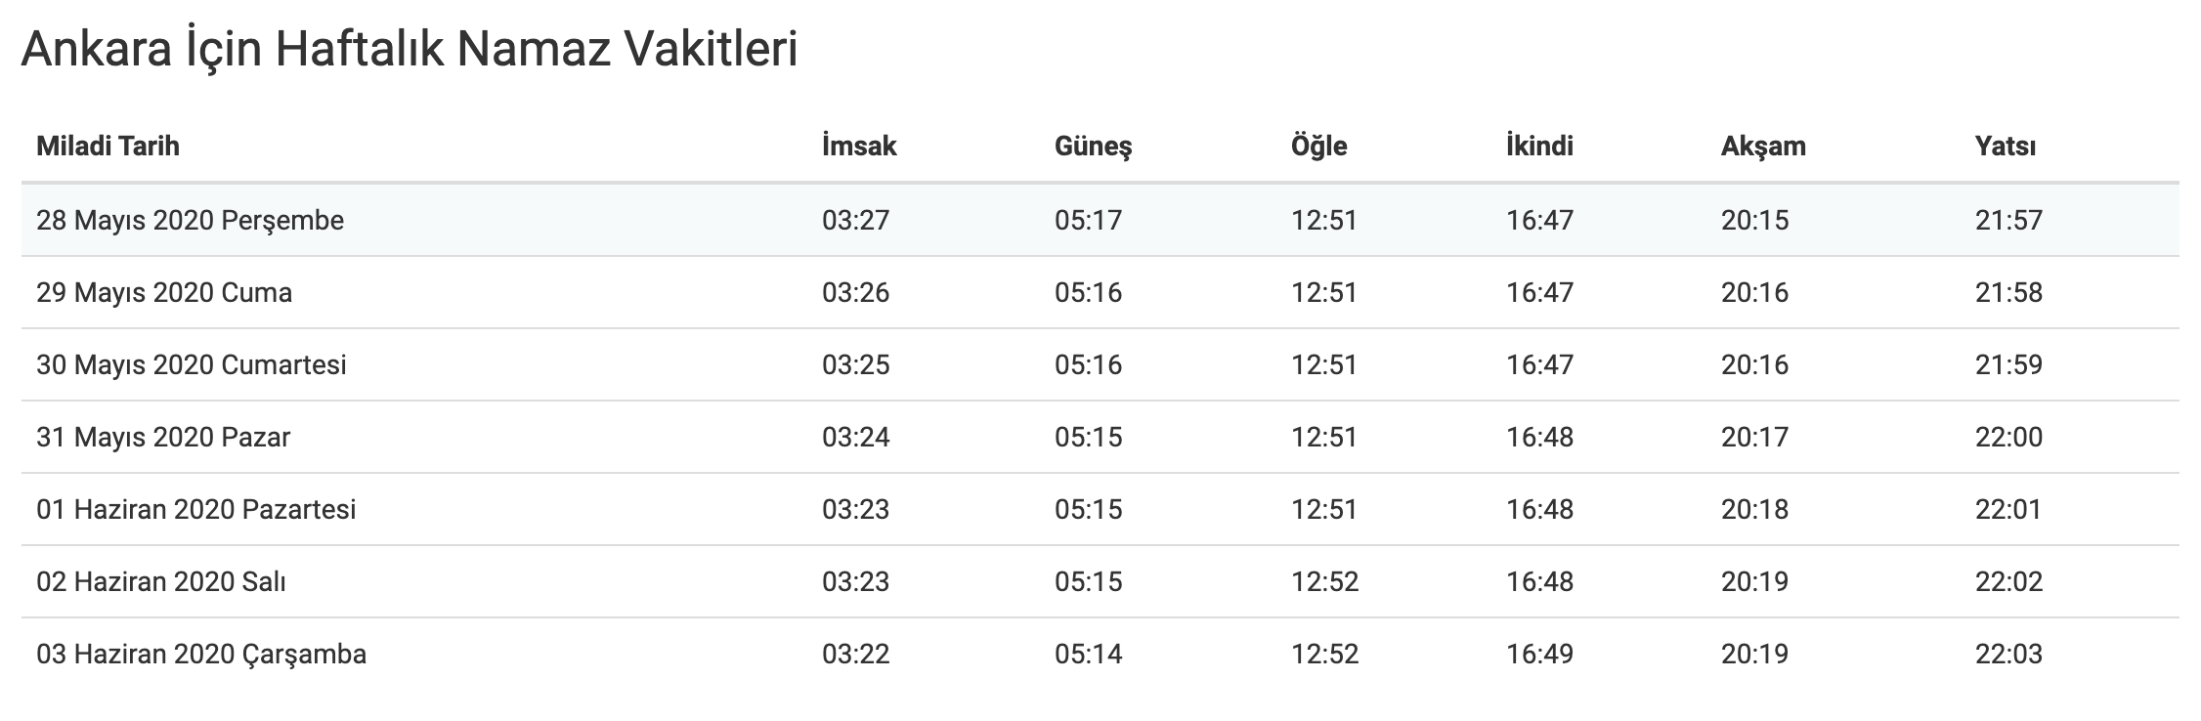Click the Yatsı column header
2201x721 pixels.
[x=2006, y=147]
